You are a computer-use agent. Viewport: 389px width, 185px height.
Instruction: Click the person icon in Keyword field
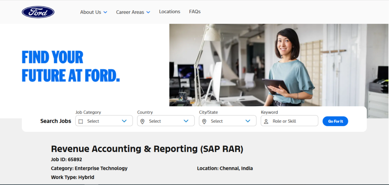tap(266, 122)
